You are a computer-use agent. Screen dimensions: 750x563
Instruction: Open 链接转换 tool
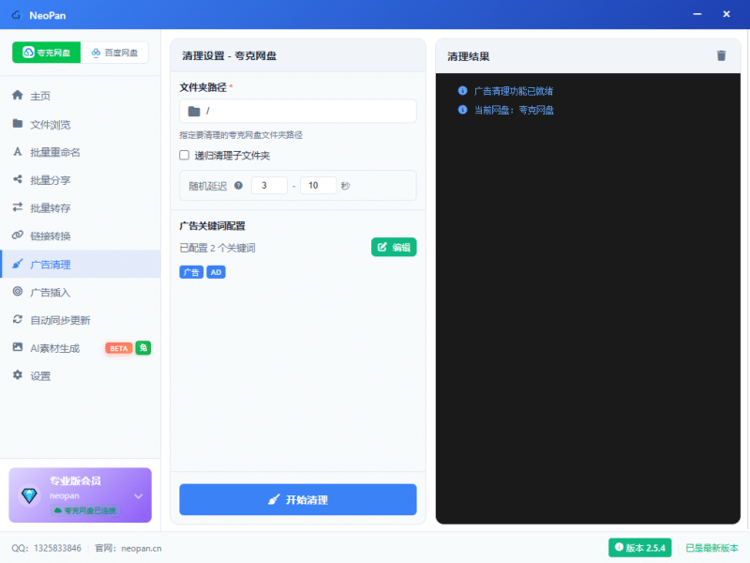pos(50,236)
